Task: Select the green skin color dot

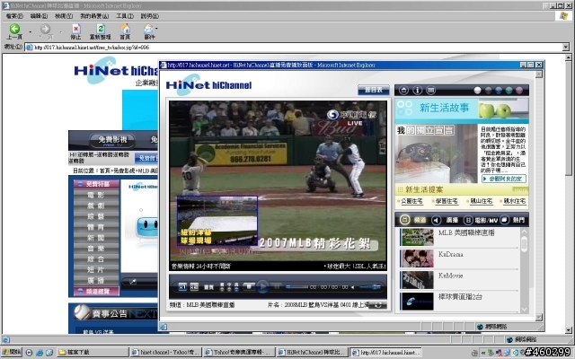Action: (x=509, y=90)
